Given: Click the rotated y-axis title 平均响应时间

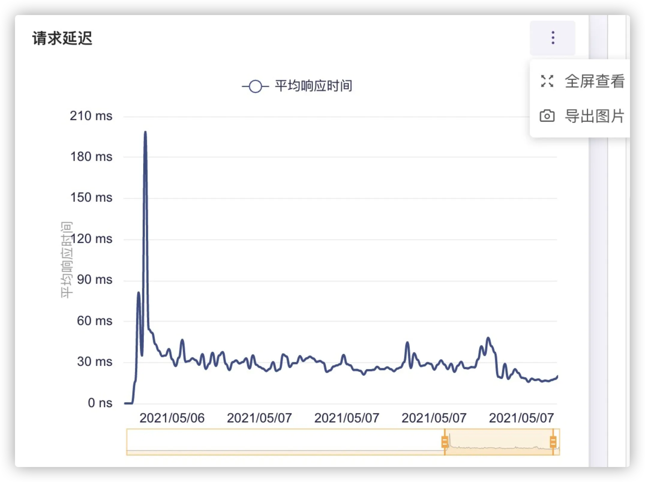Looking at the screenshot, I should [66, 260].
